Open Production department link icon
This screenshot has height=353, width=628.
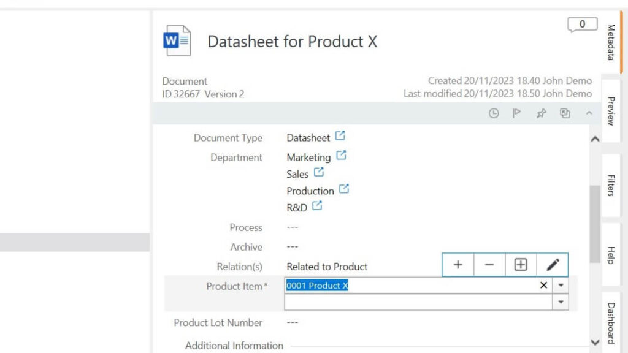(x=344, y=189)
